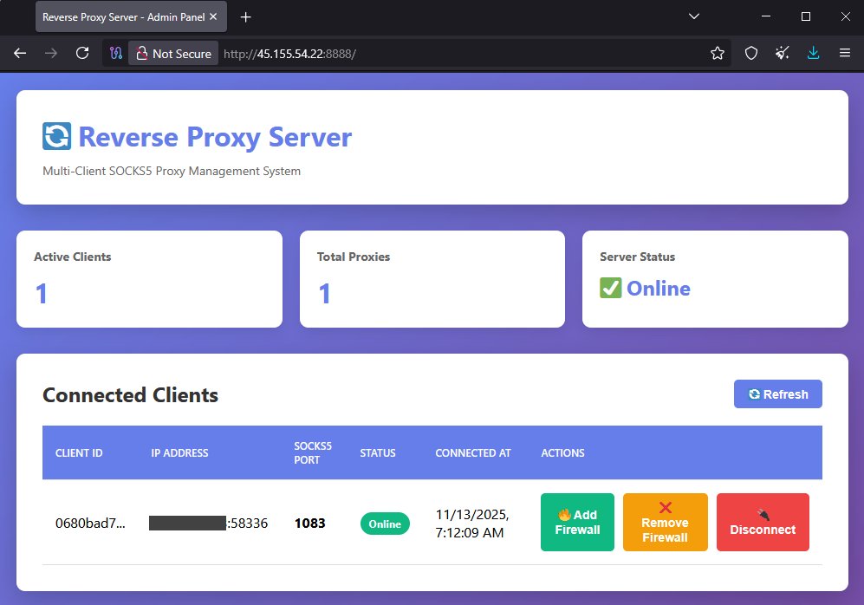Click the sparkle broom extension icon
This screenshot has width=864, height=605.
pyautogui.click(x=782, y=54)
